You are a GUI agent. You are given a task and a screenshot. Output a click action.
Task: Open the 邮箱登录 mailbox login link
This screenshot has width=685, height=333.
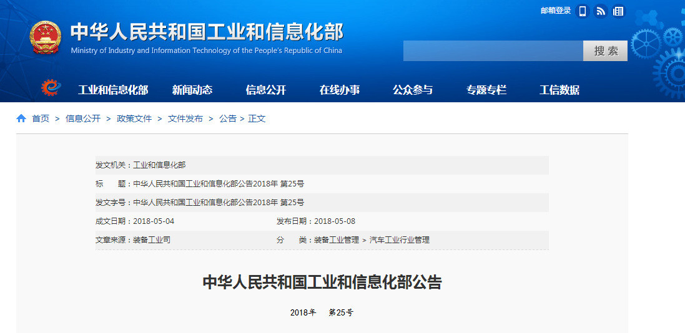[x=556, y=11]
